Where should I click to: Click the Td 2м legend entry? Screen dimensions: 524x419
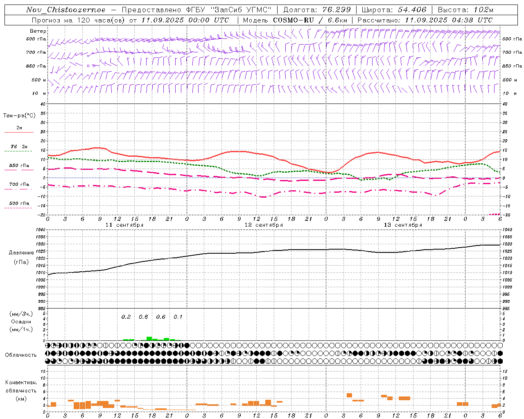(19, 146)
